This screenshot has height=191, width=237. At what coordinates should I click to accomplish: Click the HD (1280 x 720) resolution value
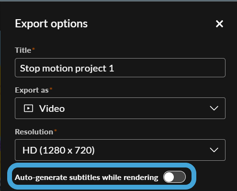pyautogui.click(x=58, y=150)
